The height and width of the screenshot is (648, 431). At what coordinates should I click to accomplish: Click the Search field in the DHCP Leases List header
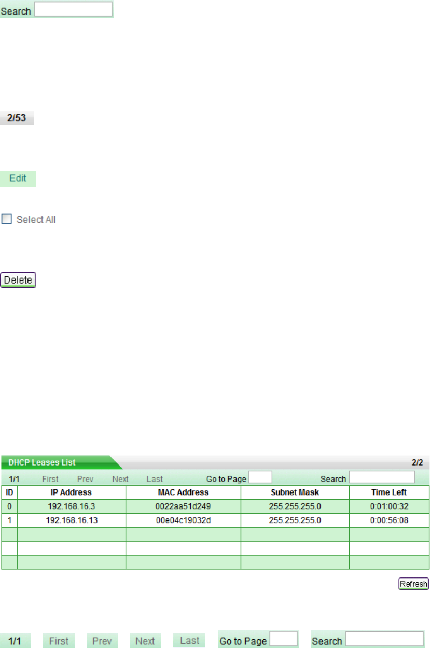coord(382,477)
